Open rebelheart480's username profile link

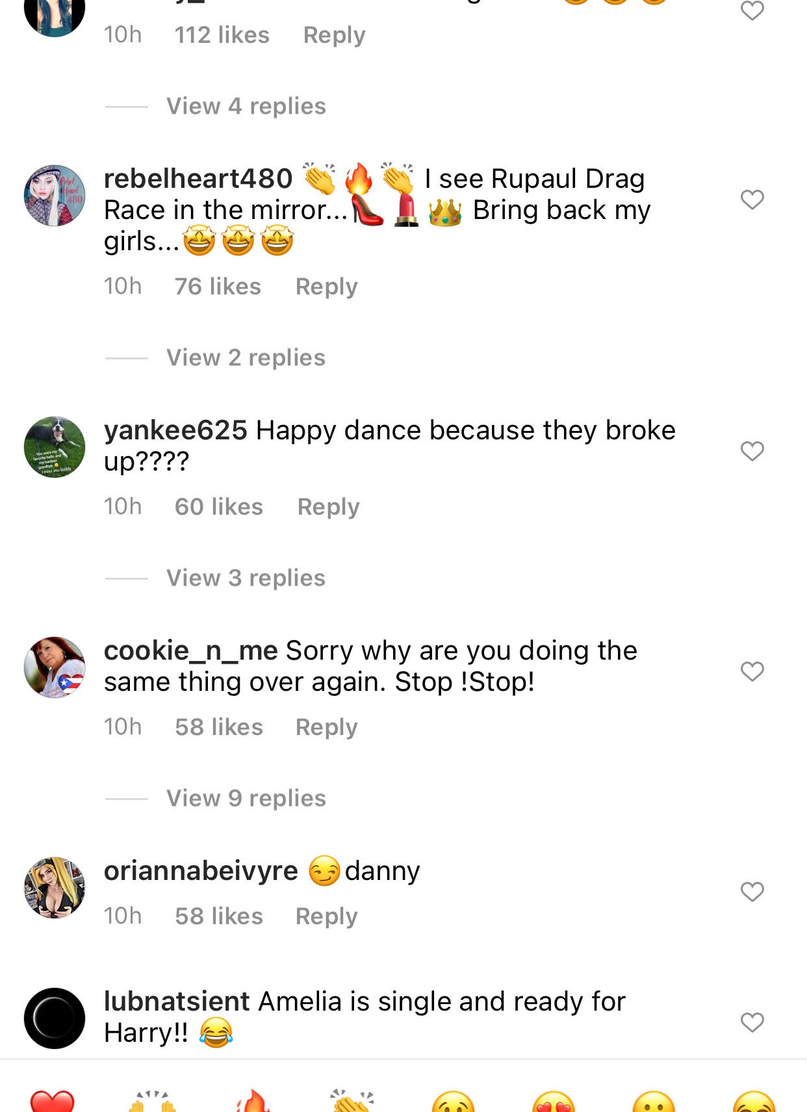(x=198, y=179)
